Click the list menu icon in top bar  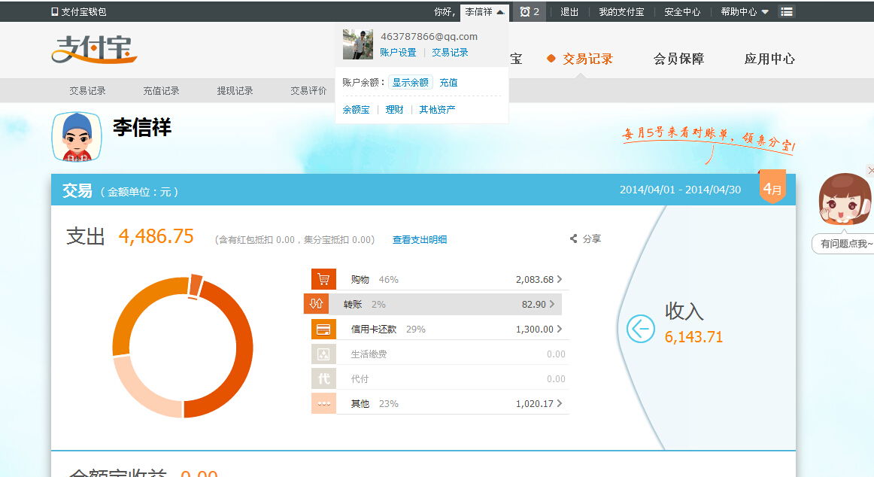(x=786, y=12)
